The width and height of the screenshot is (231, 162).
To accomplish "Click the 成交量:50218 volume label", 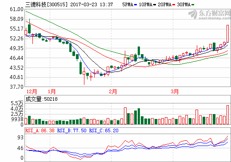I will click(41, 99).
